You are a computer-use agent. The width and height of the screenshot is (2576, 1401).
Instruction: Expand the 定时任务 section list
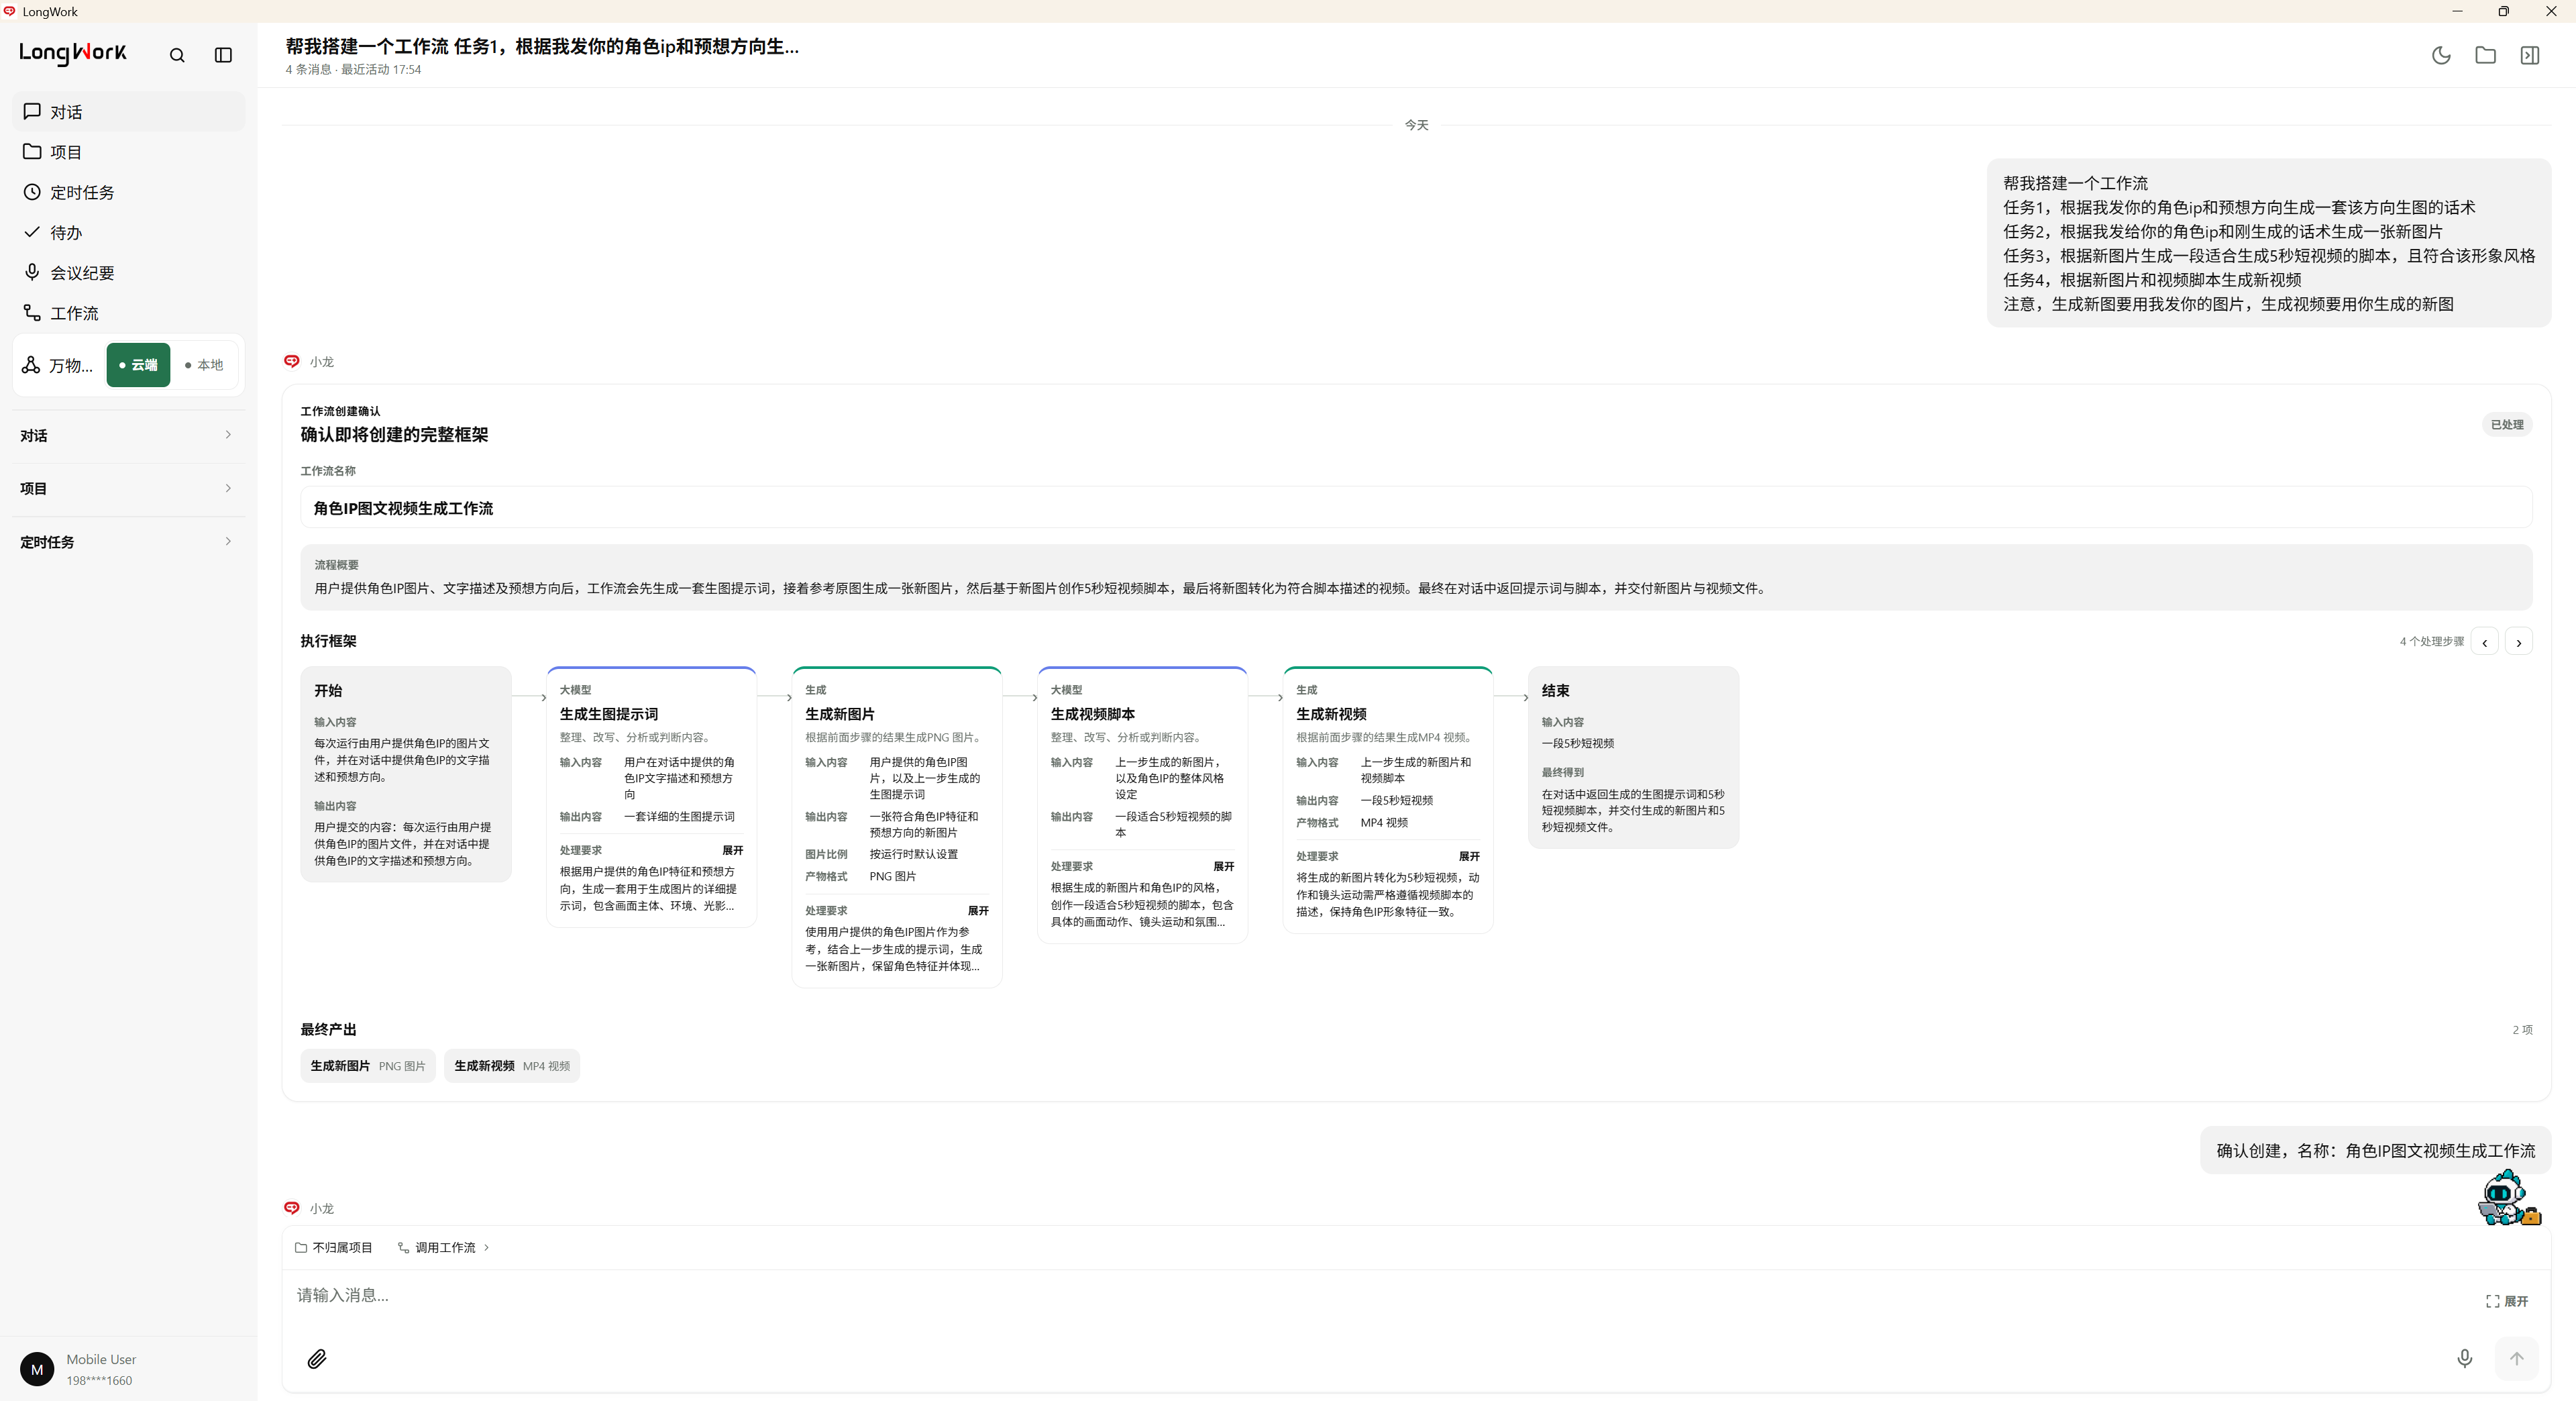tap(127, 542)
